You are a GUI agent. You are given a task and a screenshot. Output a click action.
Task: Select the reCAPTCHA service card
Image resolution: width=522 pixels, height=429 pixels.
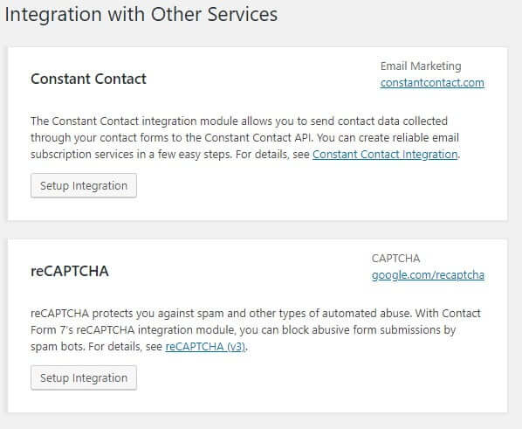[258, 326]
